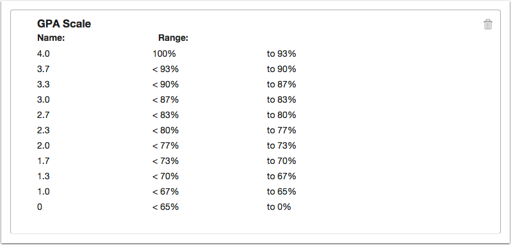Select the '< 93%' range value

coord(166,69)
